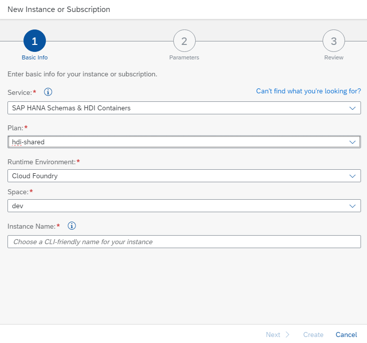Focus the Instance Name input field
This screenshot has width=367, height=343.
tap(184, 242)
